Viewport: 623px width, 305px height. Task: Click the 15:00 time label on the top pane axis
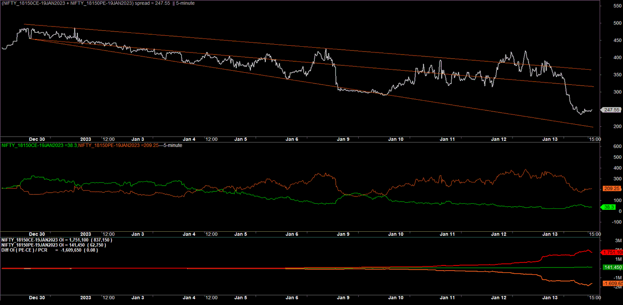(x=594, y=139)
